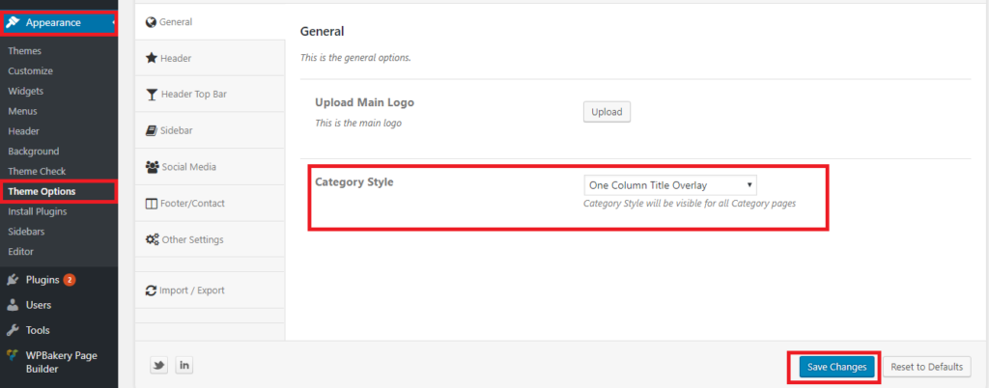Viewport: 989px width, 388px height.
Task: Click the Header star icon
Action: pyautogui.click(x=152, y=58)
